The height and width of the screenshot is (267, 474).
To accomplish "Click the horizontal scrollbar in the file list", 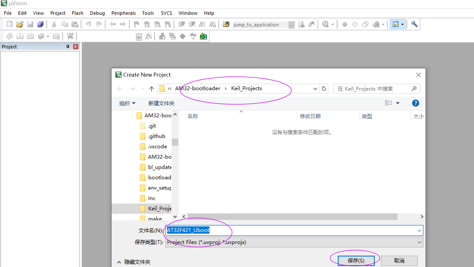I will [x=292, y=216].
